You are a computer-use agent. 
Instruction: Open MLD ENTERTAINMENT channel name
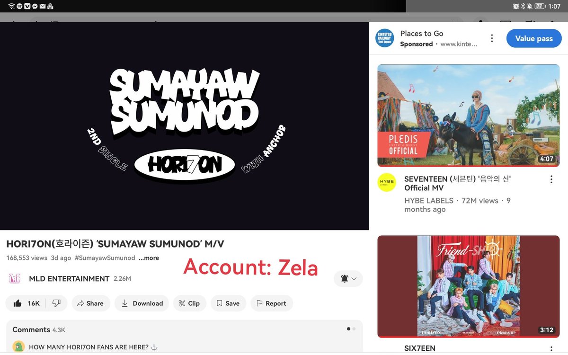click(x=69, y=279)
